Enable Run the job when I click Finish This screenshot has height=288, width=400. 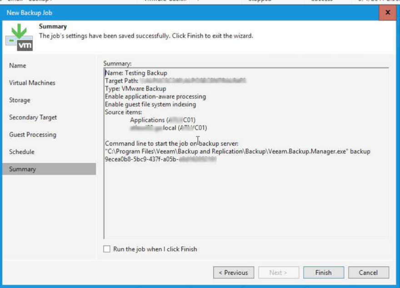[107, 249]
